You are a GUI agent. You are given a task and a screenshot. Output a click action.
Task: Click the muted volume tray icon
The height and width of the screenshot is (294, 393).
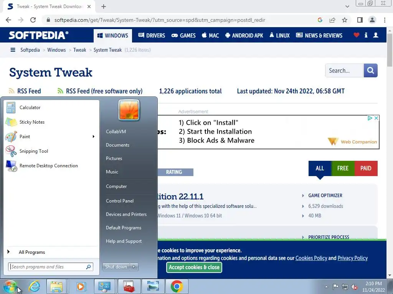point(354,287)
